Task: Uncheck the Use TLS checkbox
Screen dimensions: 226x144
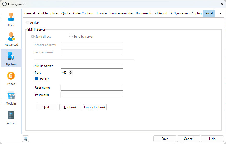Action: point(36,79)
